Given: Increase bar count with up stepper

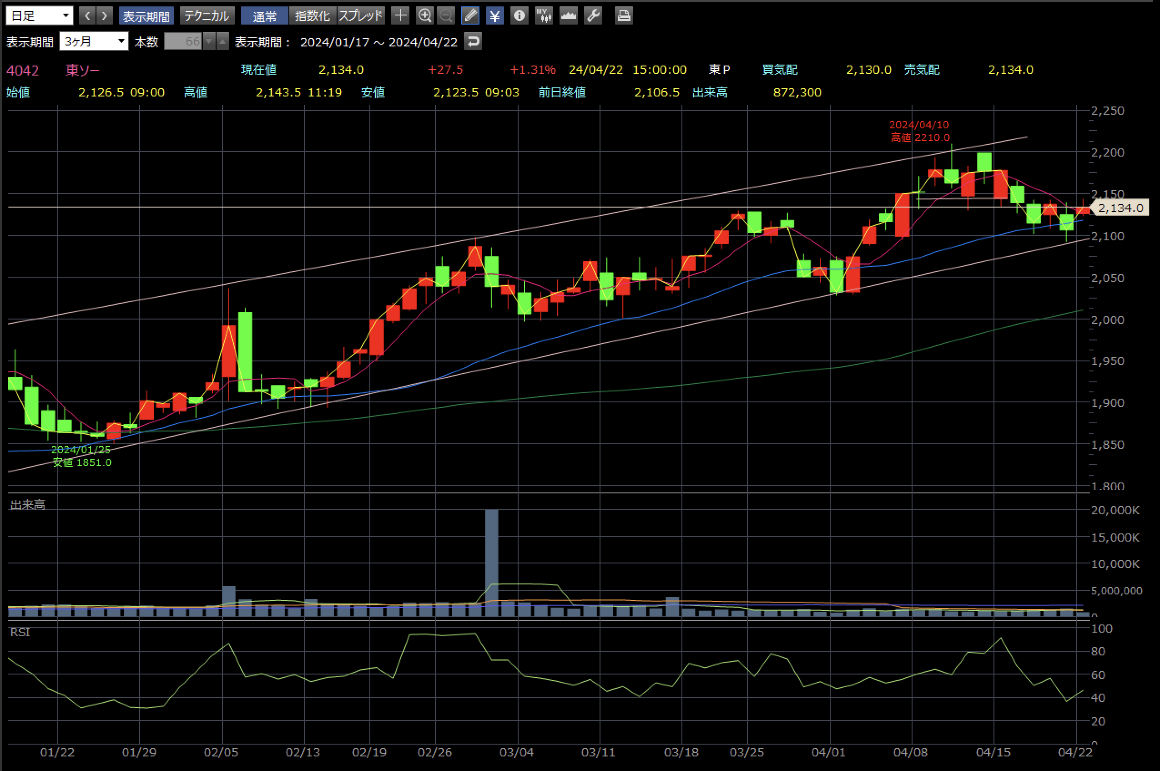Looking at the screenshot, I should (222, 41).
